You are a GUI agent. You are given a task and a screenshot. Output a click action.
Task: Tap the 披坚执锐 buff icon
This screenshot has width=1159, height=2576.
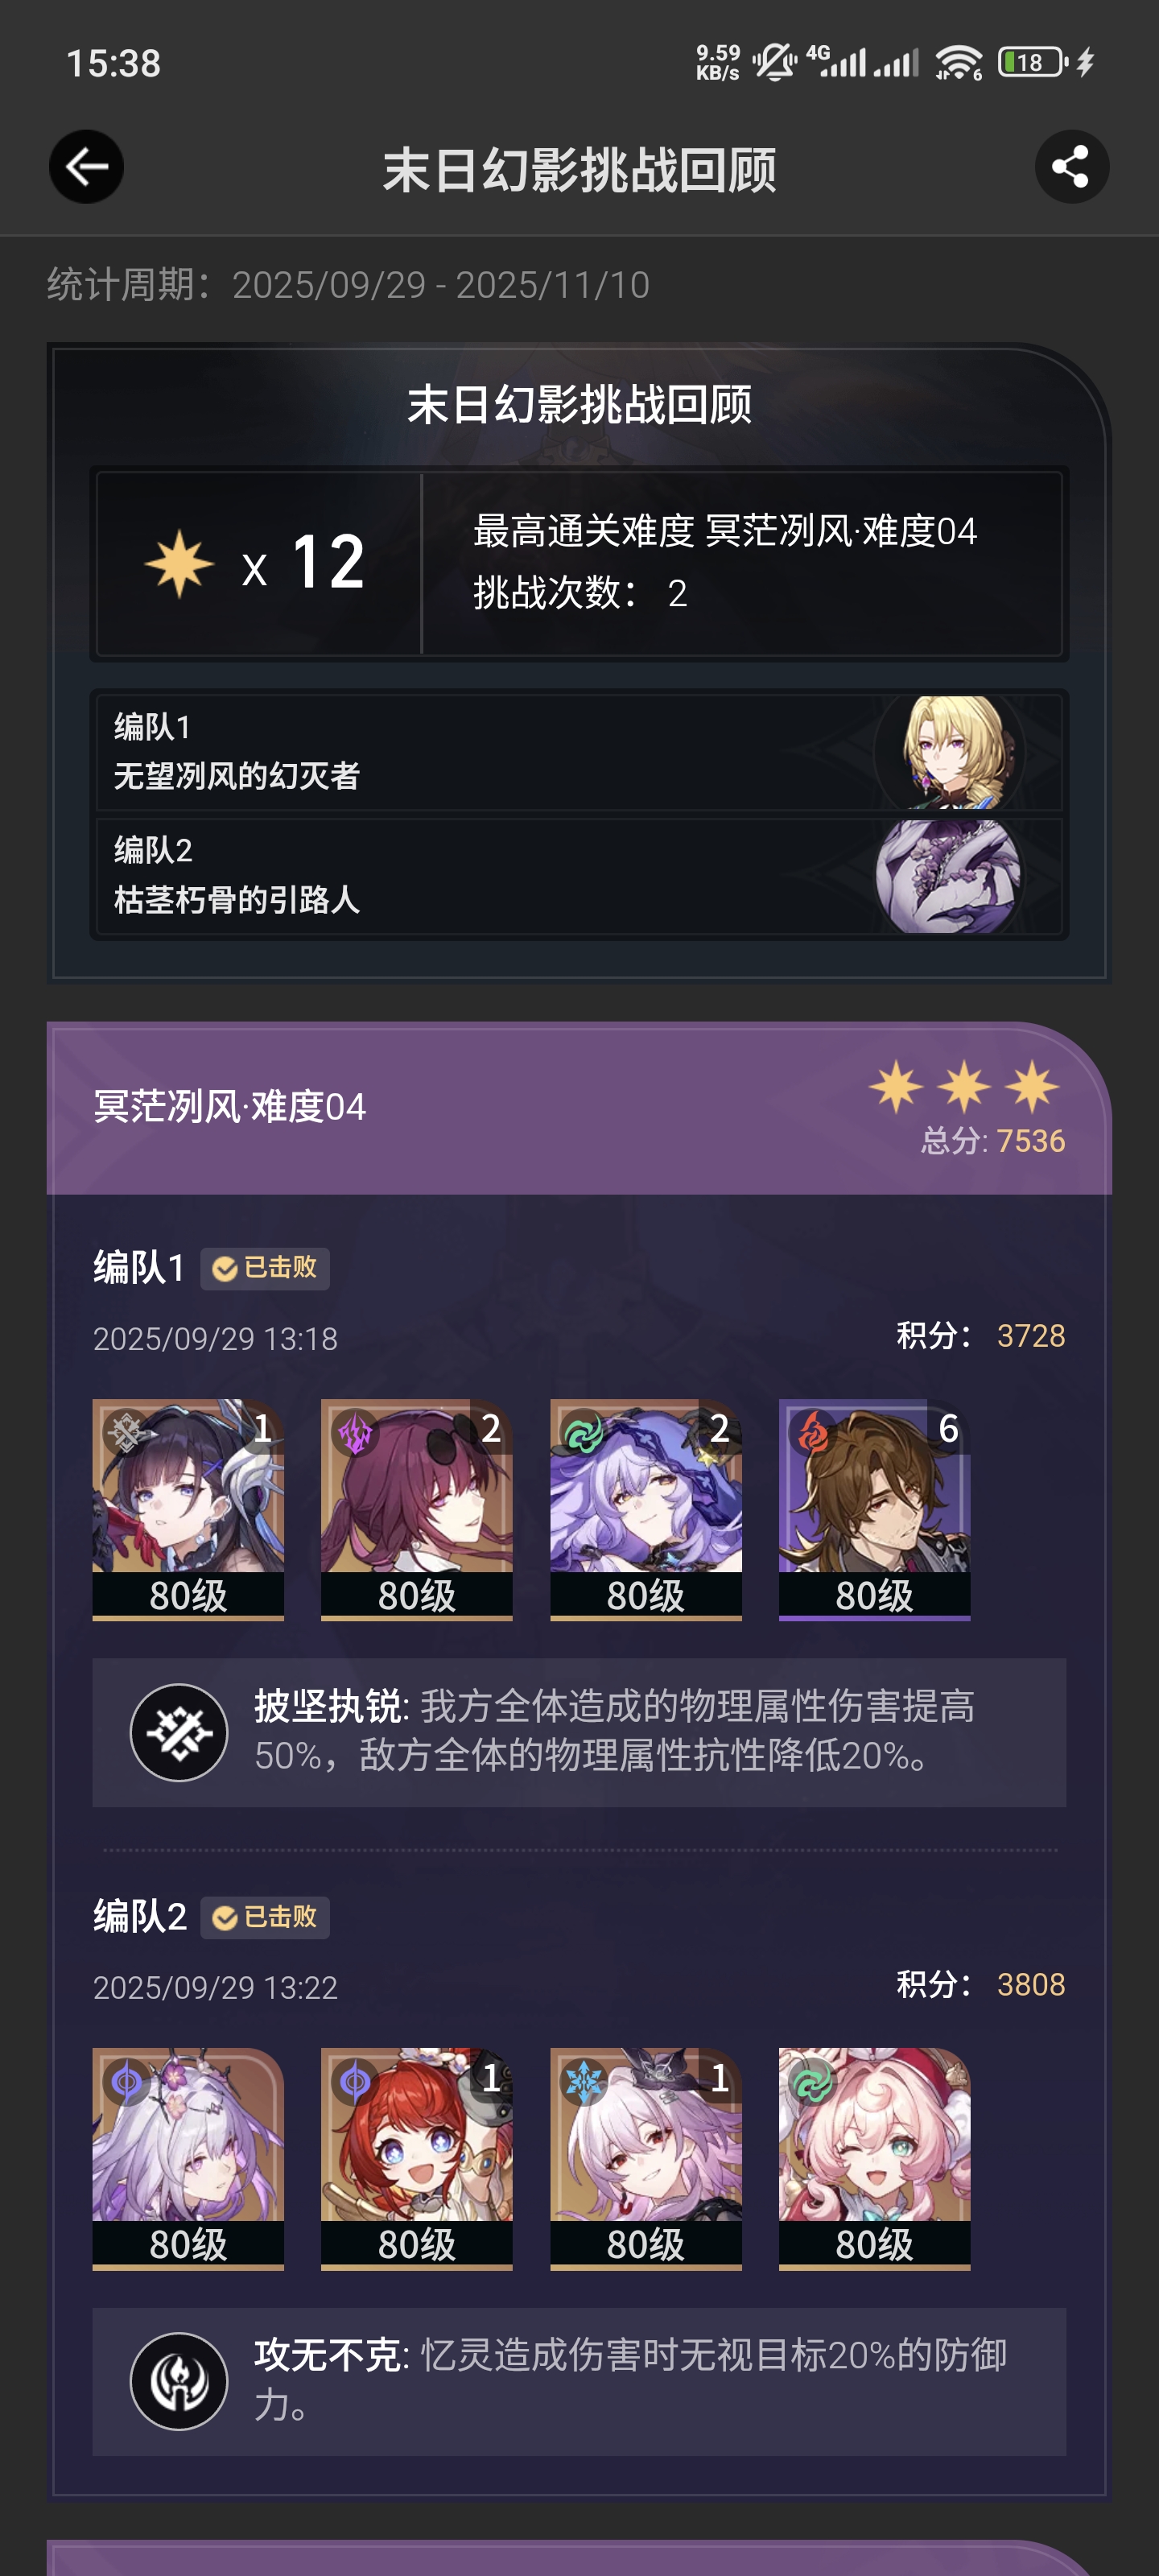coord(179,1732)
